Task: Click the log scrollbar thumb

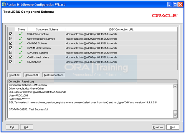Action: (x=175, y=112)
